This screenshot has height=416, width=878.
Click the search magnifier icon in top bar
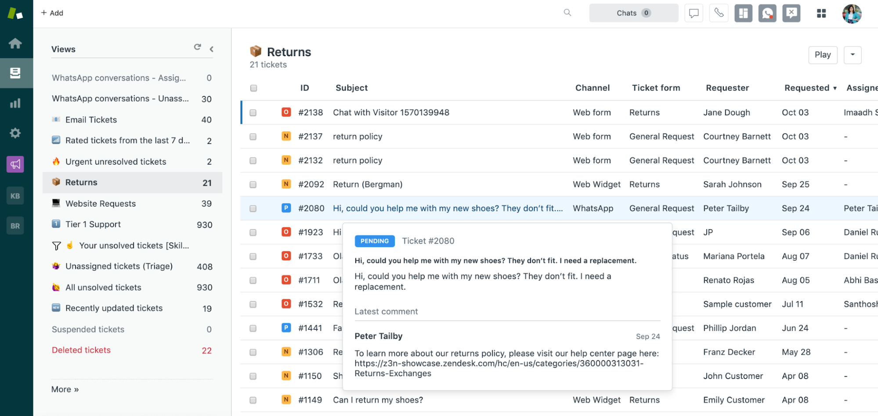click(567, 13)
